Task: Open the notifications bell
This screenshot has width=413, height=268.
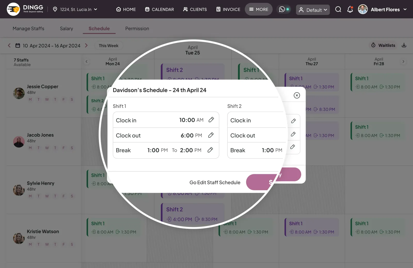Action: pos(350,10)
